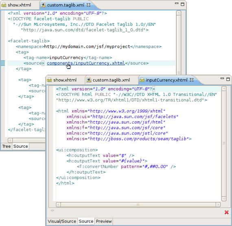This screenshot has width=232, height=226.
Task: Select Source tab in inputCurrency editor
Action: (x=86, y=222)
